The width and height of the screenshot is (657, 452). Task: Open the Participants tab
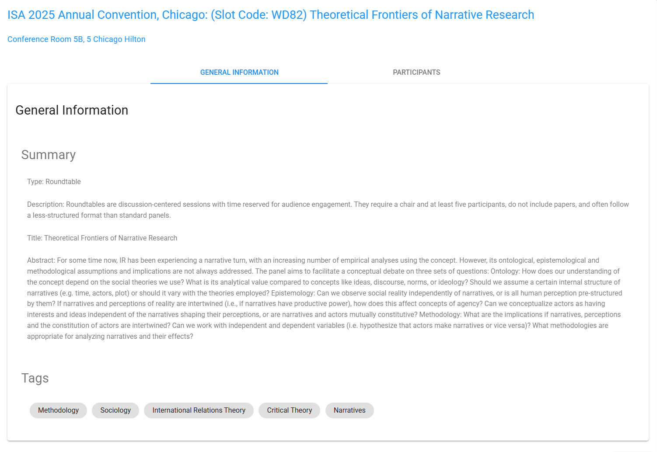coord(416,73)
